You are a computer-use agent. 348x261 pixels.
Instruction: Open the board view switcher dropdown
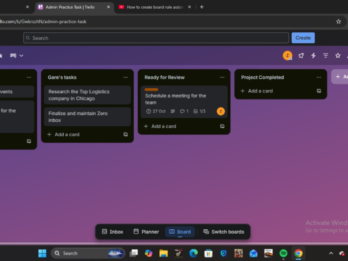click(17, 55)
